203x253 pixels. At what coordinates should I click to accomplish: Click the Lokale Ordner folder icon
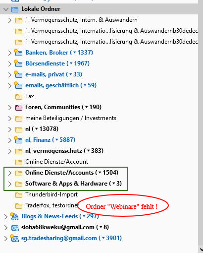(x=15, y=9)
